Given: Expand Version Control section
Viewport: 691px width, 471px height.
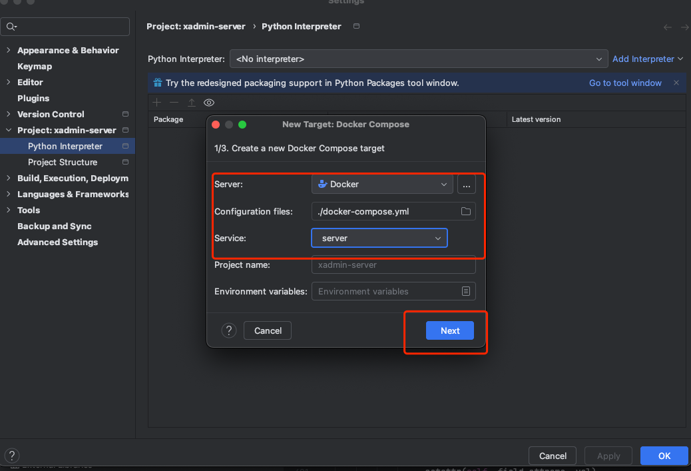Looking at the screenshot, I should 9,114.
